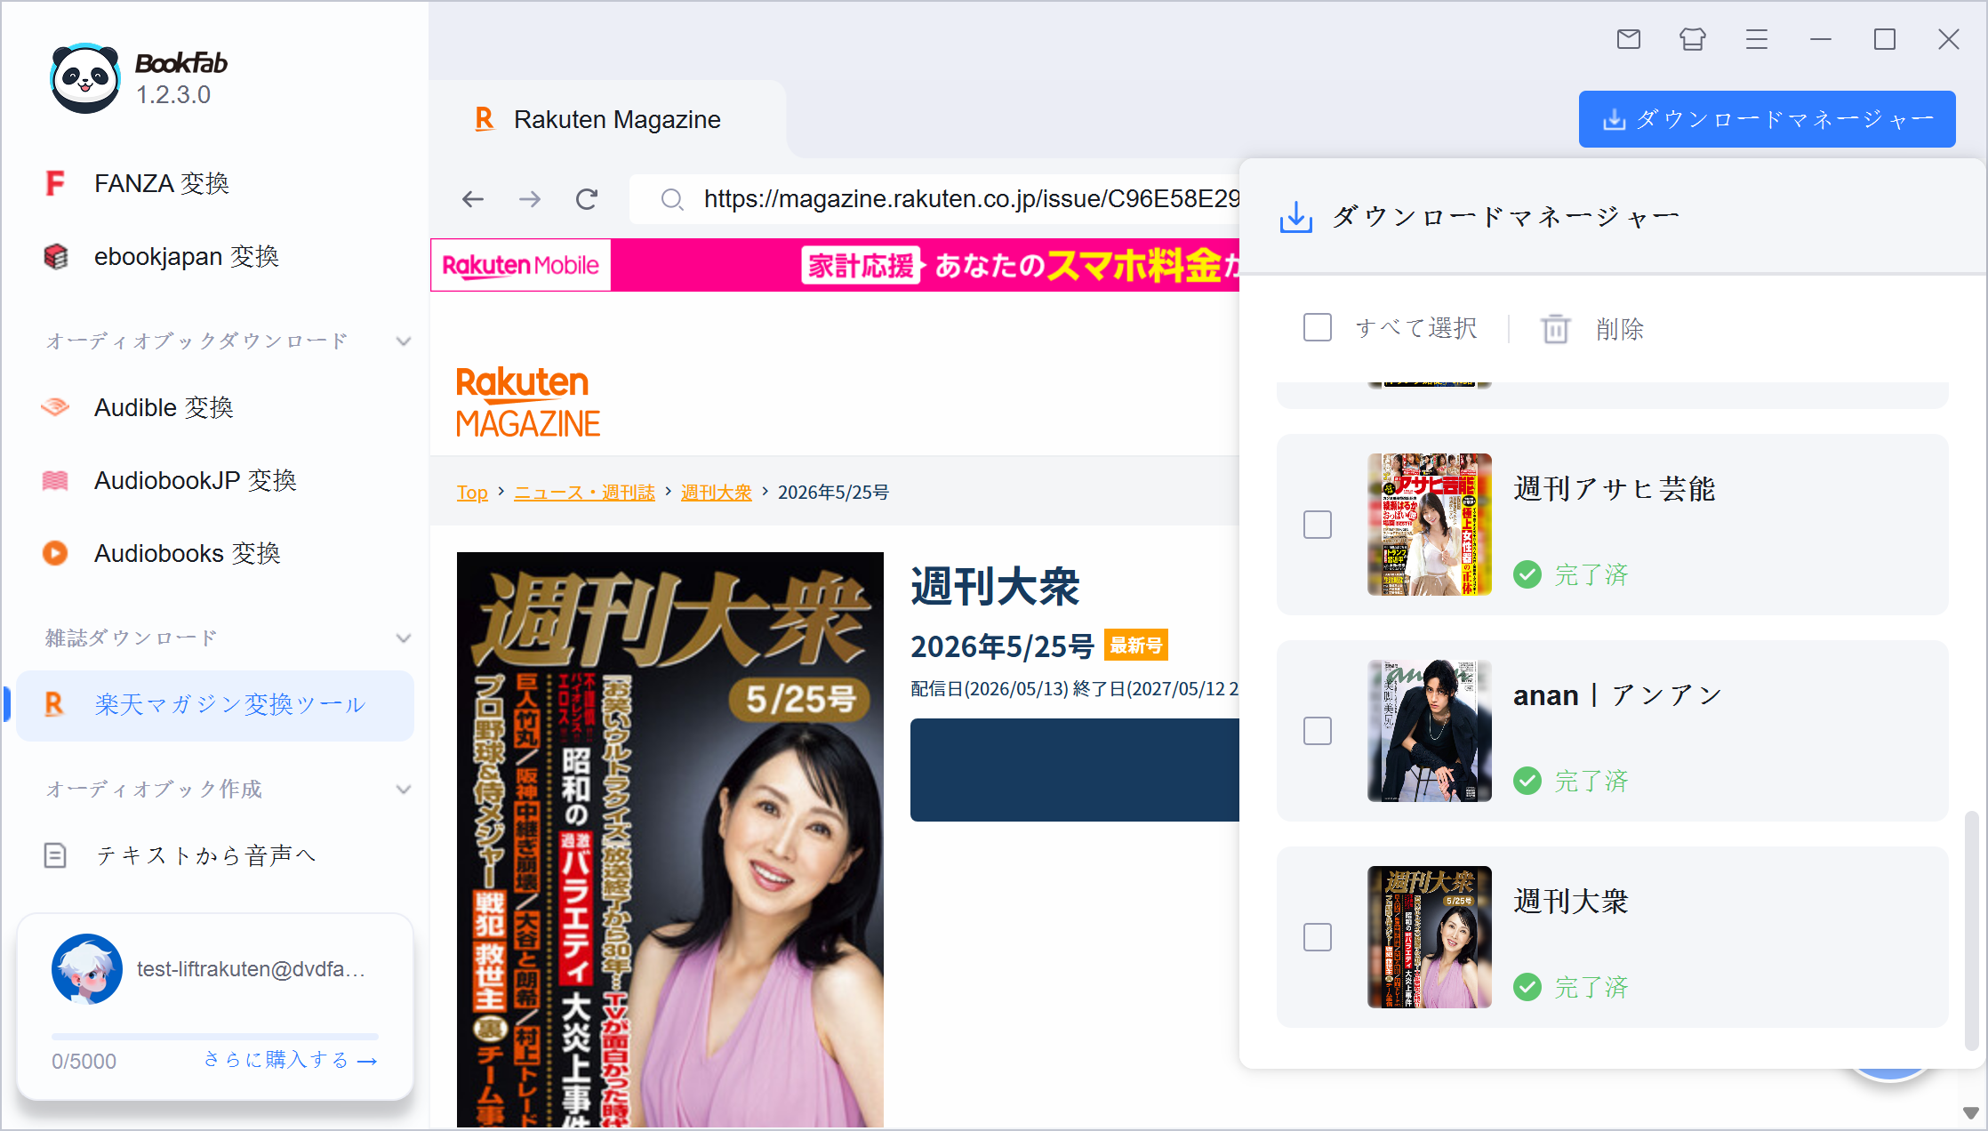Image resolution: width=1988 pixels, height=1131 pixels.
Task: Open テキストから音声へ in sidebar
Action: pos(215,855)
